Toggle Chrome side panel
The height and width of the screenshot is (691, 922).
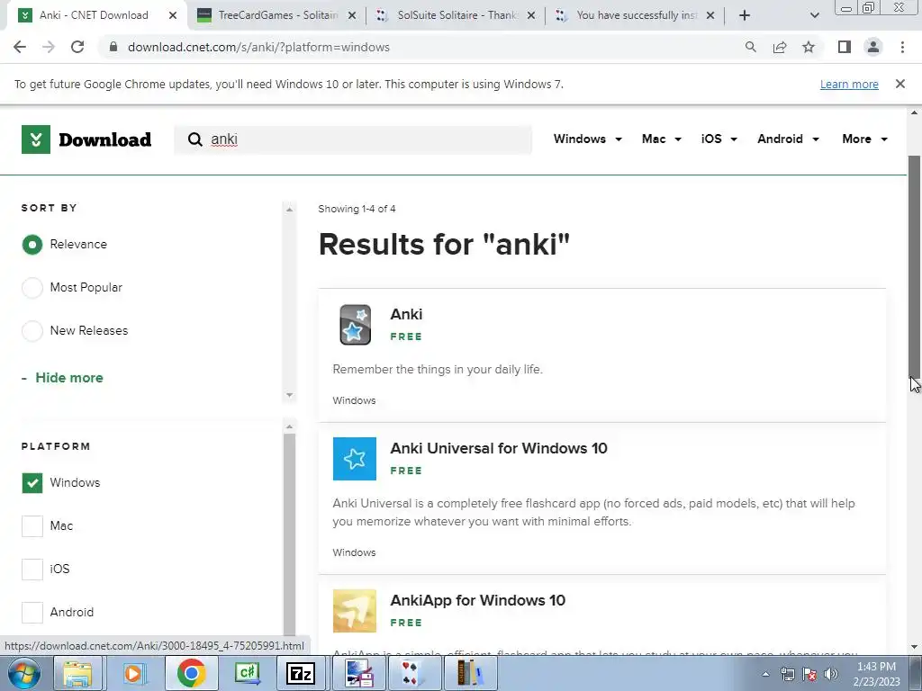point(845,47)
